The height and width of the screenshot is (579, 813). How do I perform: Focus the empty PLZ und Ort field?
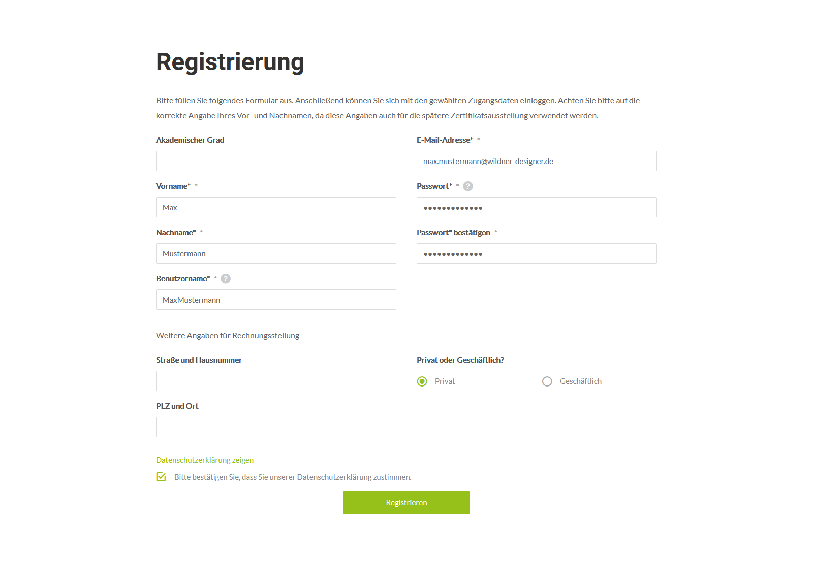276,427
